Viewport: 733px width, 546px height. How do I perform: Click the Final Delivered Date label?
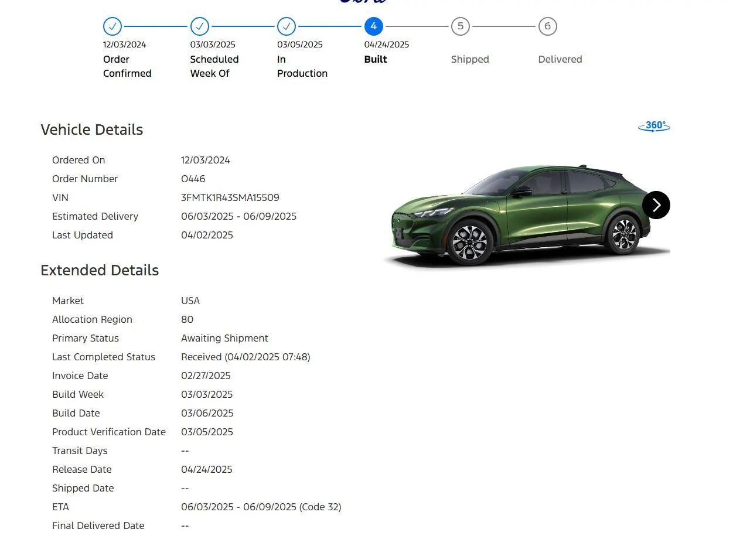click(x=98, y=525)
